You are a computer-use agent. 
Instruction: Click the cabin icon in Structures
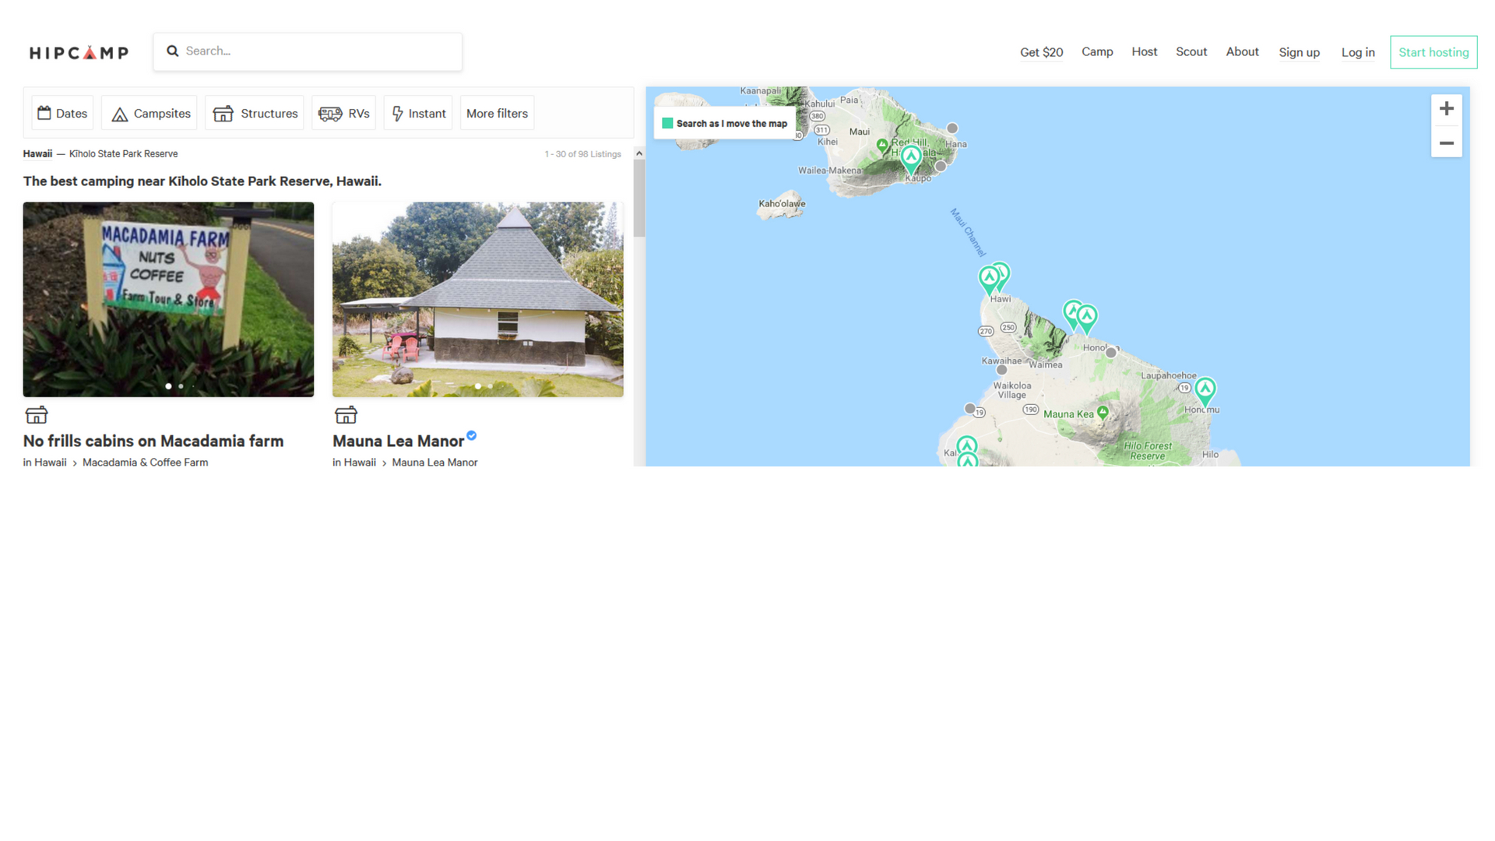(223, 114)
